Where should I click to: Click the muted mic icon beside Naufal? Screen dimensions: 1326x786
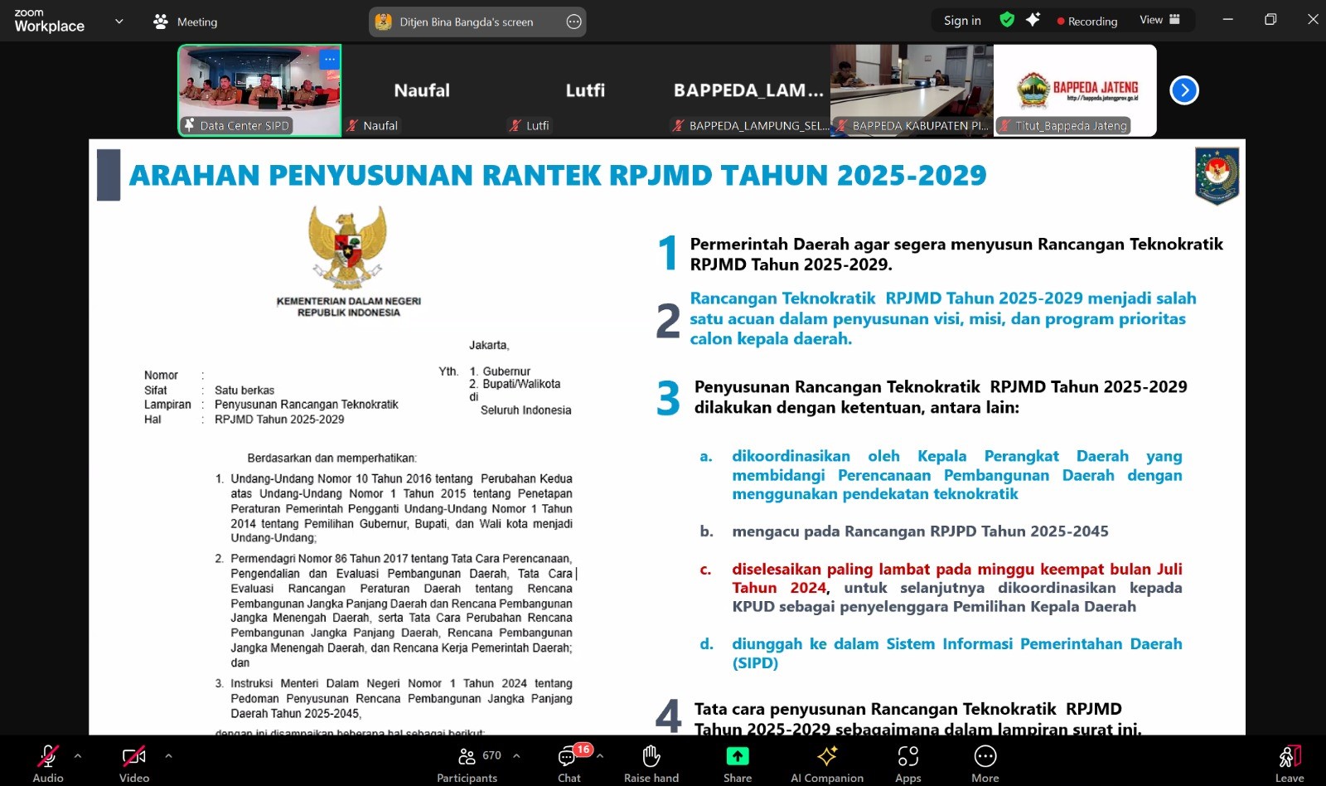(353, 126)
